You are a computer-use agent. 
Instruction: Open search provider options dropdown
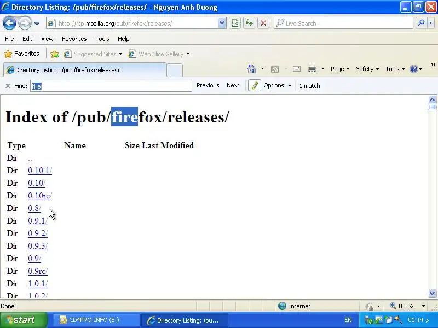431,23
